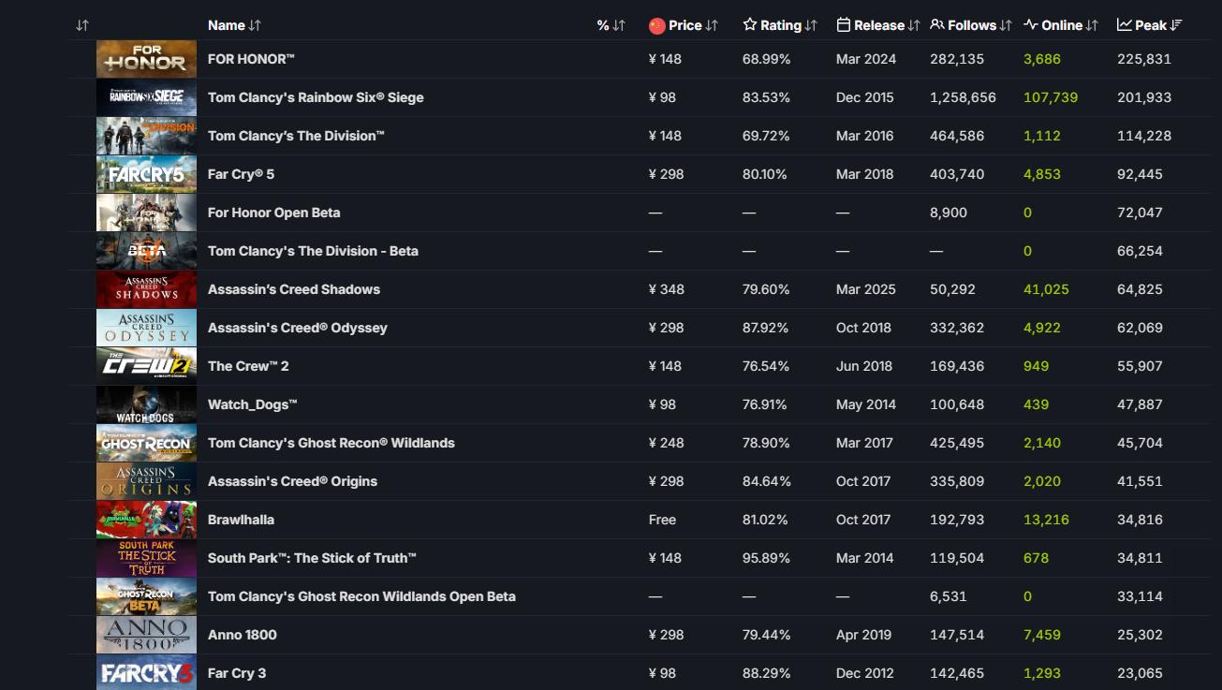
Task: Click the star icon in the Rating header
Action: [x=750, y=25]
